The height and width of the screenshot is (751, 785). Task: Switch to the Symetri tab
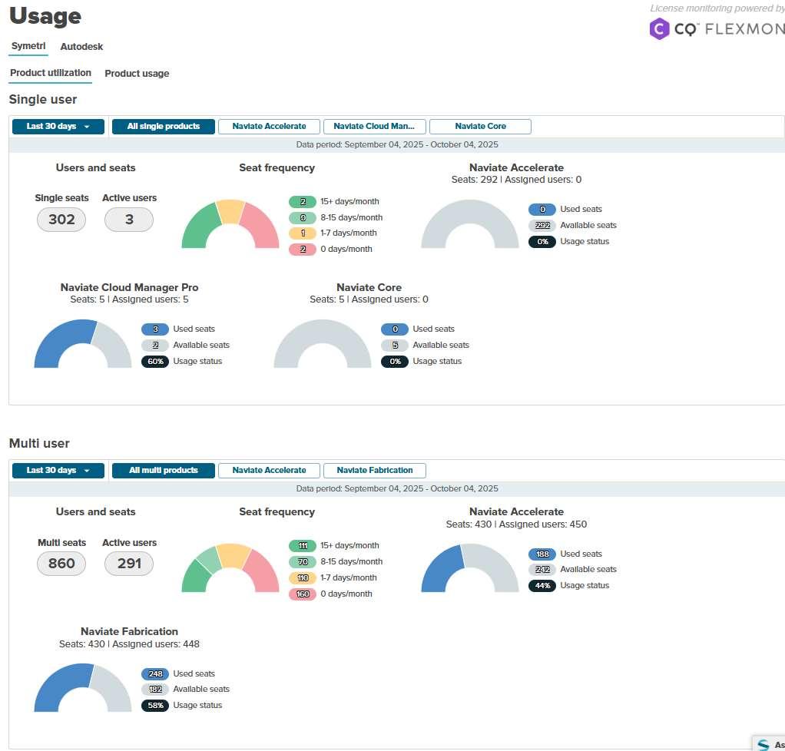[28, 46]
